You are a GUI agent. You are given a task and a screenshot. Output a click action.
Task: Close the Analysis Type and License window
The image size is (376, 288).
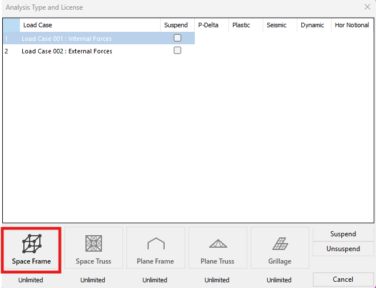(x=367, y=7)
